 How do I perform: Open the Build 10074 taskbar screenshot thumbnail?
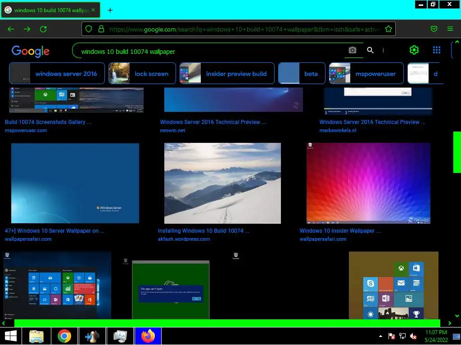point(76,100)
